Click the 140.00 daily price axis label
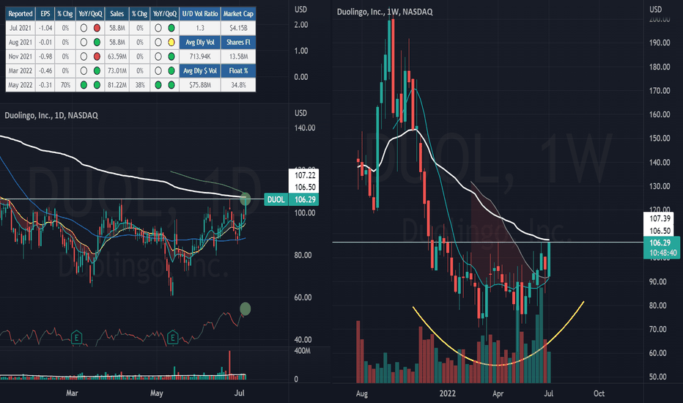The height and width of the screenshot is (403, 683). point(304,128)
